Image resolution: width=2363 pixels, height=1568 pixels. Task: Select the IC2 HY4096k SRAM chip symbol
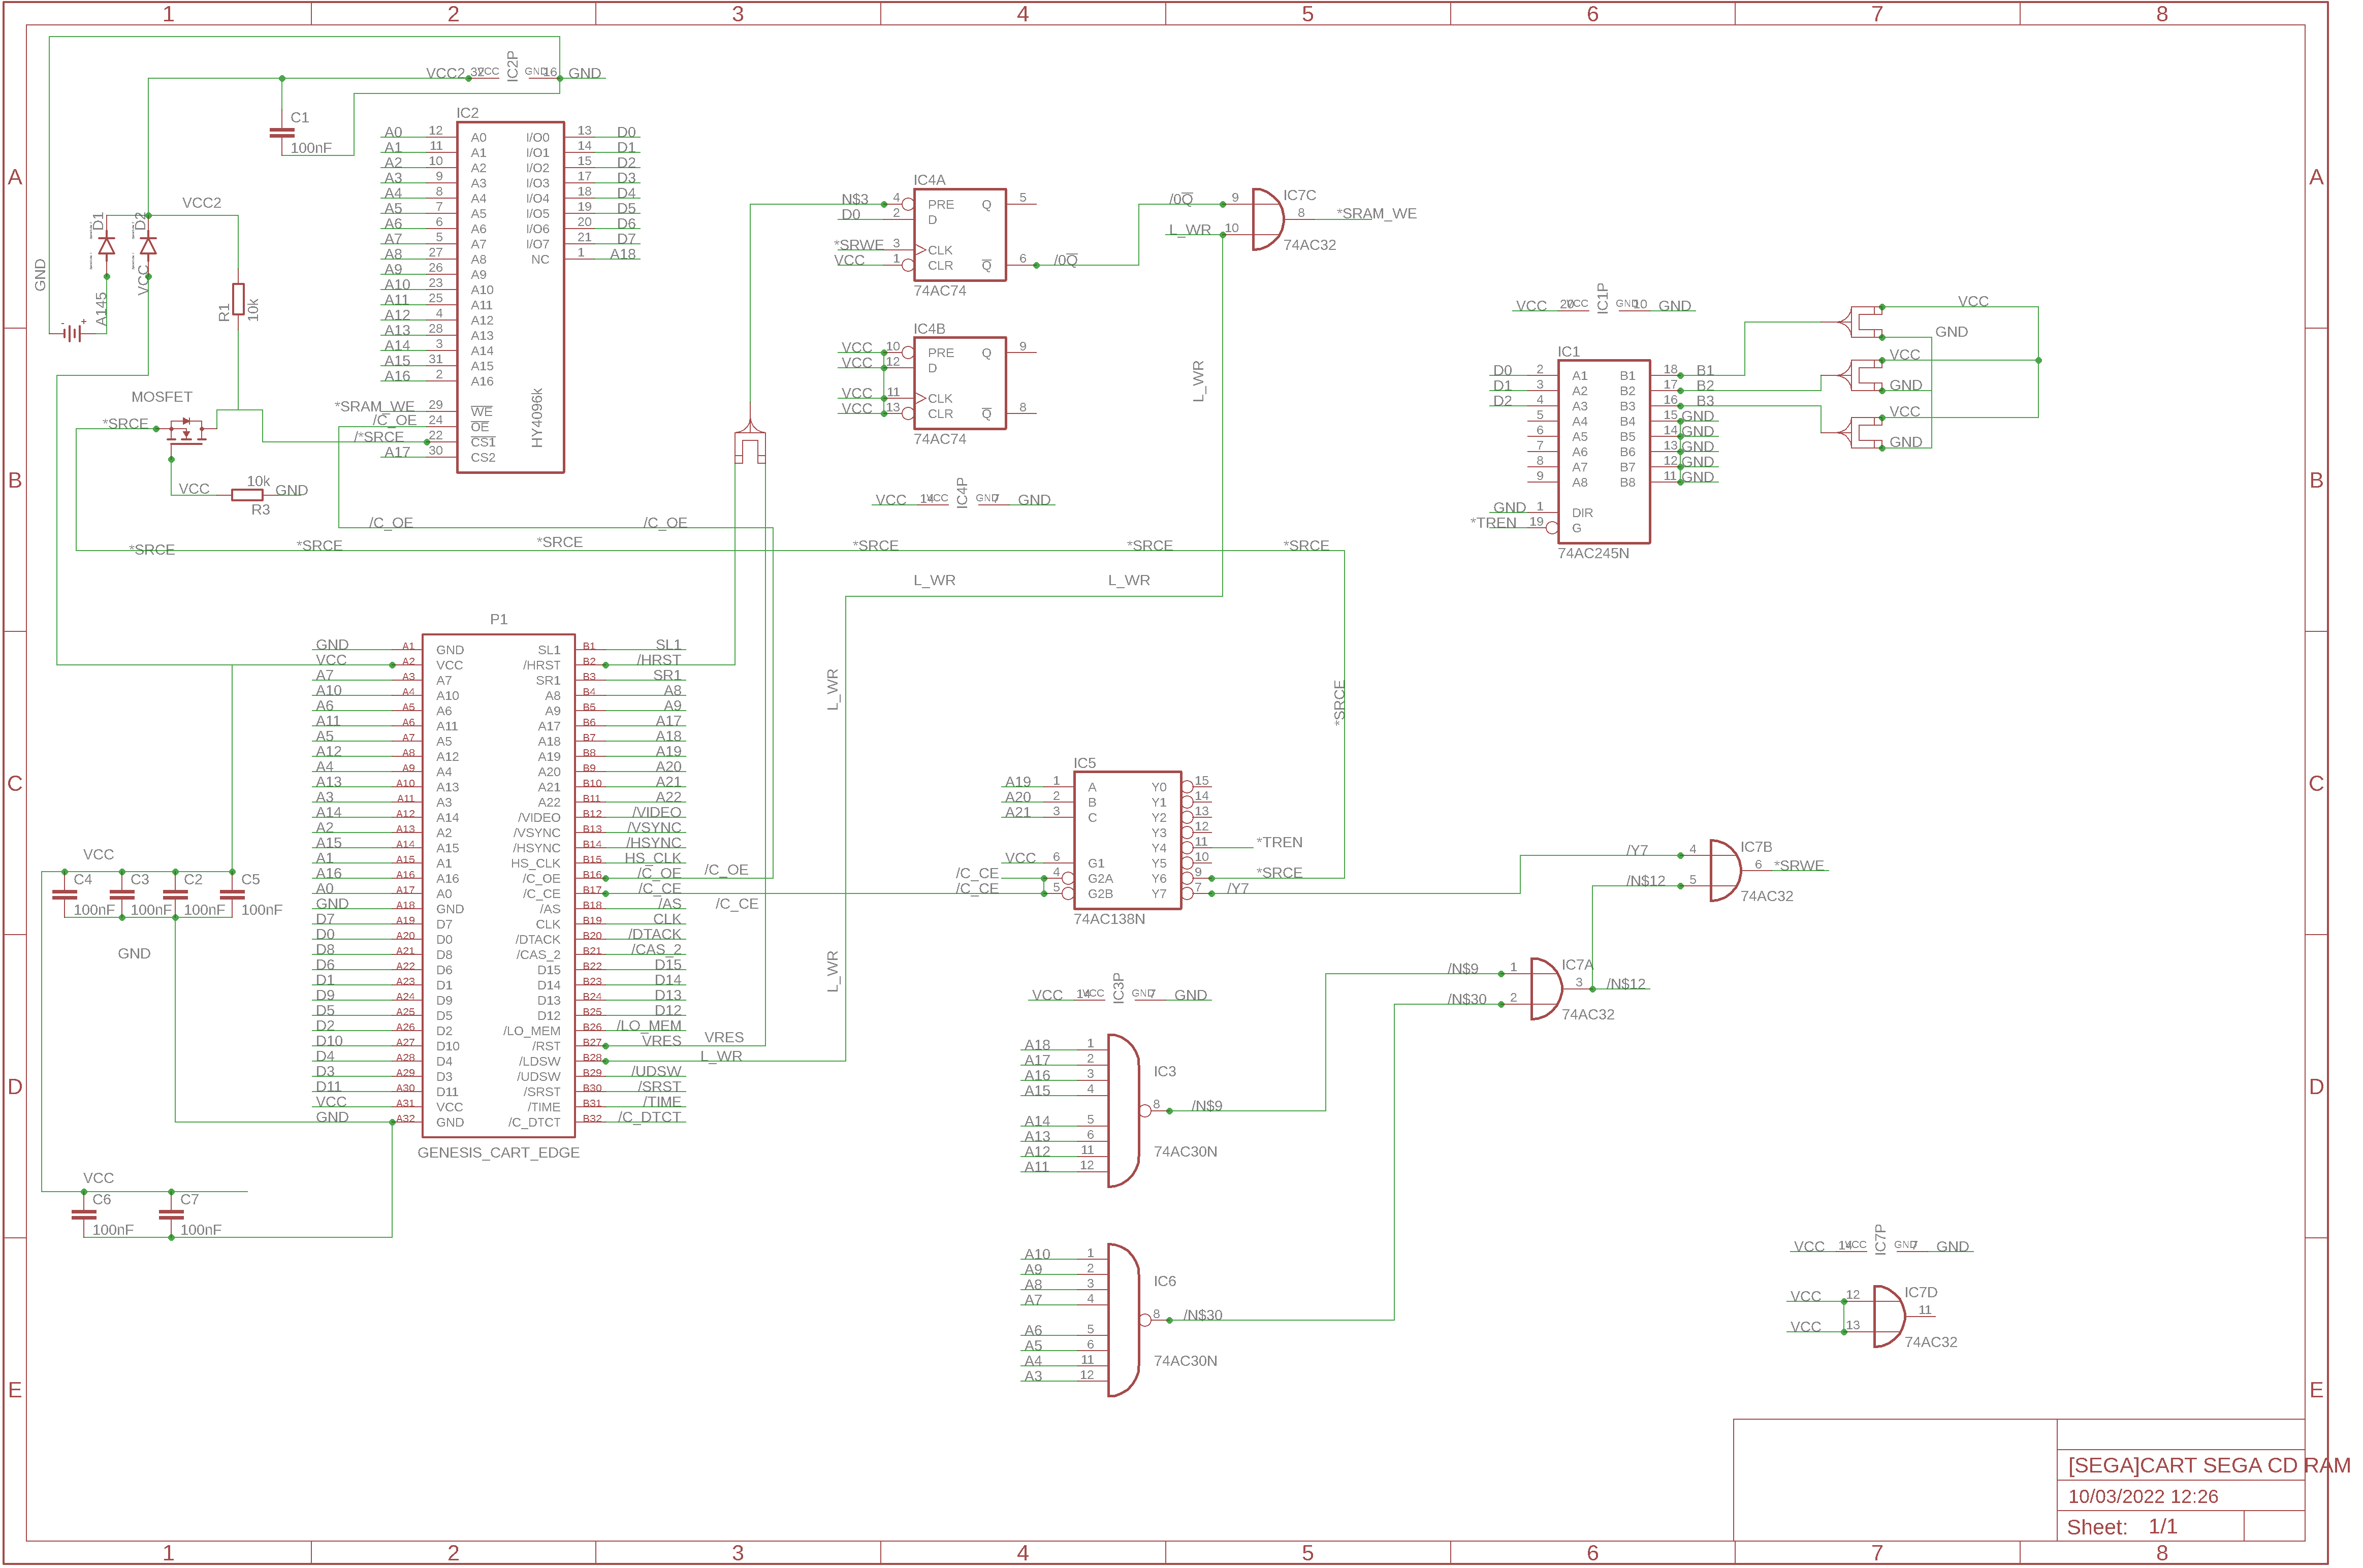(x=510, y=297)
